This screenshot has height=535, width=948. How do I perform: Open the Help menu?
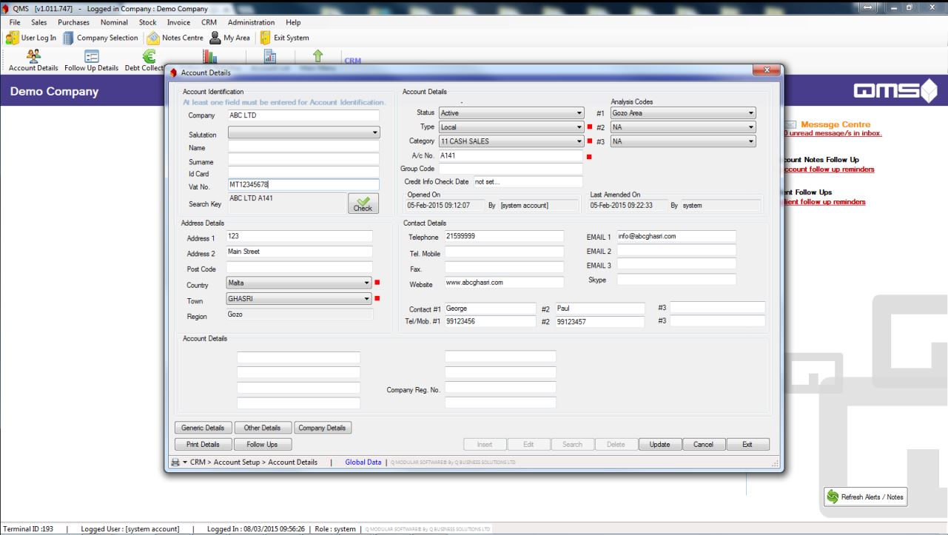point(293,22)
